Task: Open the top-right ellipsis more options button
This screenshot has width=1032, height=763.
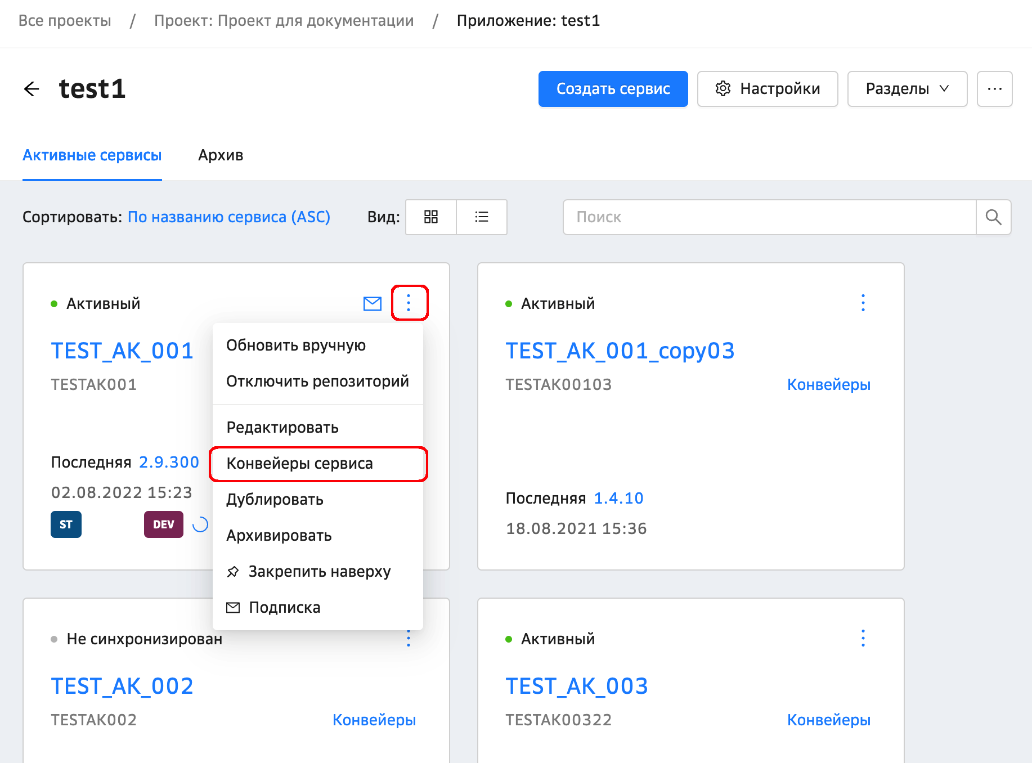Action: coord(994,89)
